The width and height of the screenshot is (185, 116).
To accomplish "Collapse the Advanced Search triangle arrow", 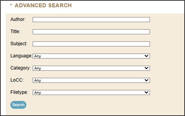I will (11, 5).
